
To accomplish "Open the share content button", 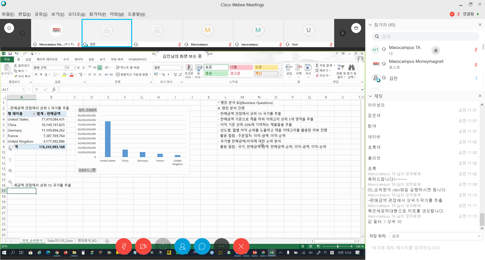I will [x=163, y=246].
